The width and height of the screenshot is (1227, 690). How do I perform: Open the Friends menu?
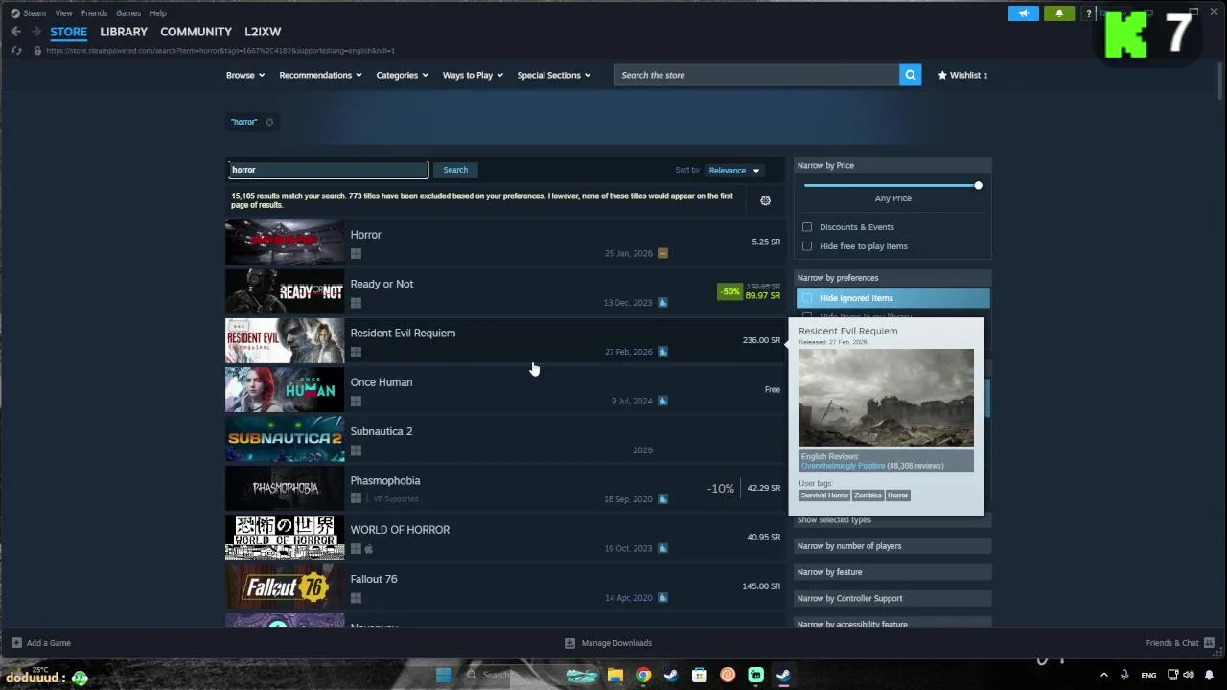point(94,13)
